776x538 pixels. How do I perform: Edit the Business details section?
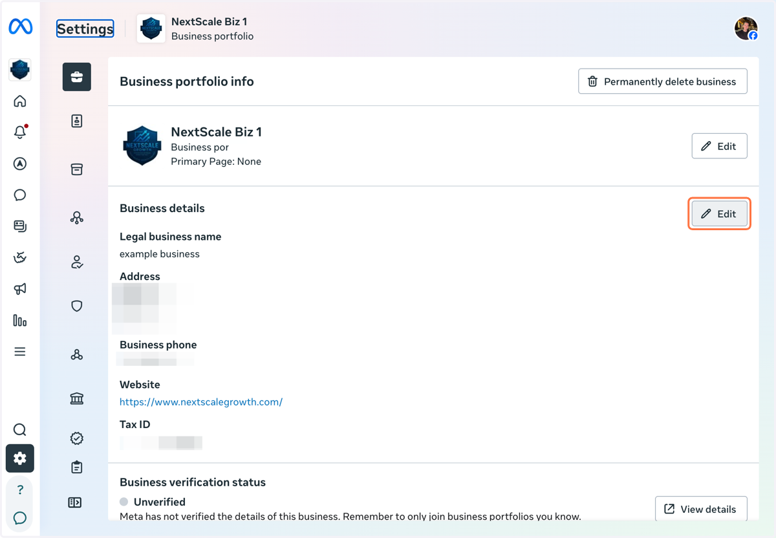click(x=719, y=214)
